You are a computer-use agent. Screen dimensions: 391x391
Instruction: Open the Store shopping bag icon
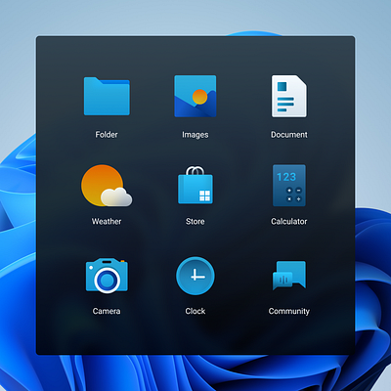[x=195, y=185]
